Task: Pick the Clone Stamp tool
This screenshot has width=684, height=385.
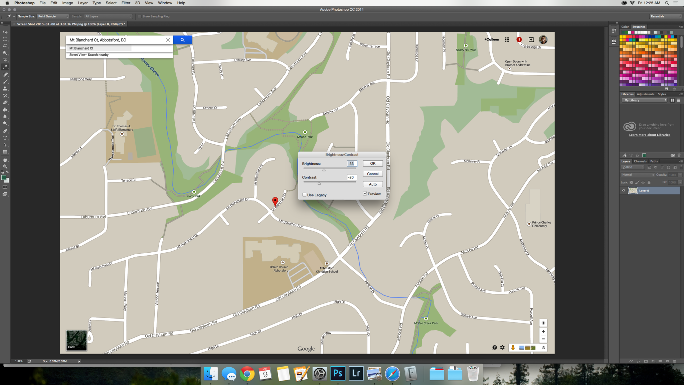Action: 5,89
